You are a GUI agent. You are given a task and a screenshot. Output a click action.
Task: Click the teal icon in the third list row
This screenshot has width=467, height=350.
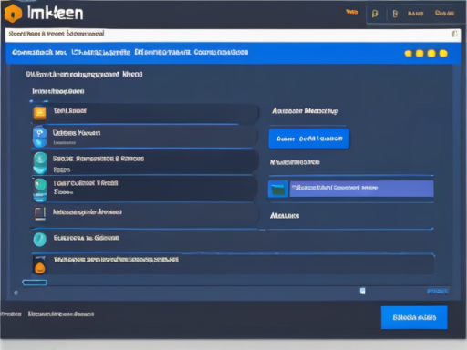coord(40,162)
